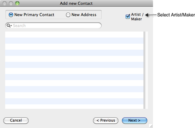The width and height of the screenshot is (195, 128).
Task: Click the grayed-out minimize window button
Action: pyautogui.click(x=11, y=4)
